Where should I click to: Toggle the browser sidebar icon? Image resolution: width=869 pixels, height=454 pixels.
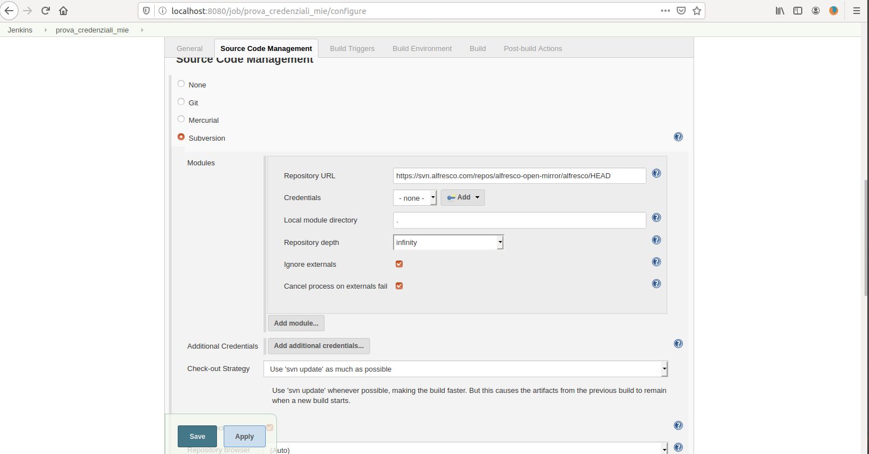point(798,11)
